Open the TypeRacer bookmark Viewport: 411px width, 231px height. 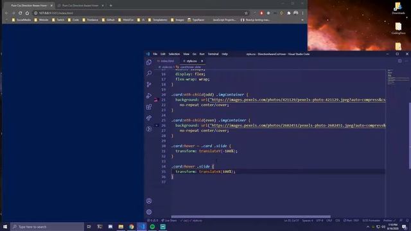[196, 20]
